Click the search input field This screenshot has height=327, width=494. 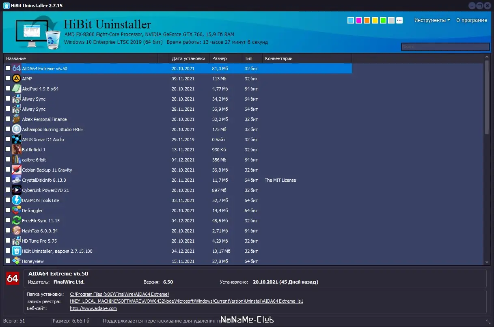tap(445, 47)
